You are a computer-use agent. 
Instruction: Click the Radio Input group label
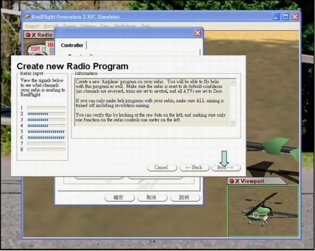31,73
